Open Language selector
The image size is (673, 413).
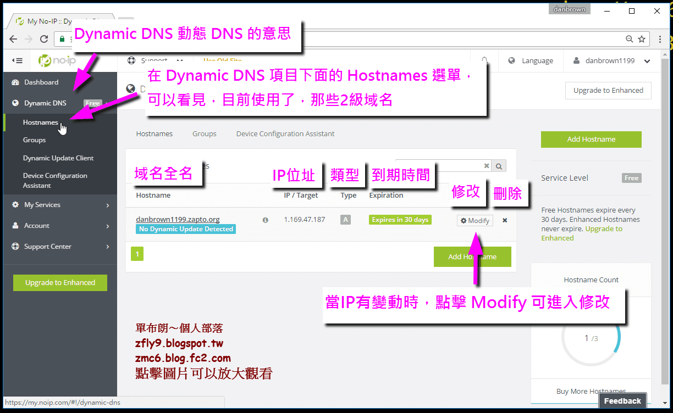[x=531, y=61]
